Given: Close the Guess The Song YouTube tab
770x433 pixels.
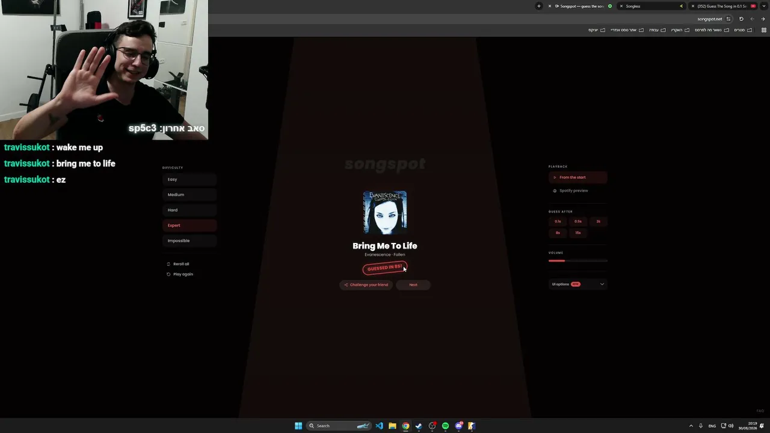Looking at the screenshot, I should coord(693,6).
